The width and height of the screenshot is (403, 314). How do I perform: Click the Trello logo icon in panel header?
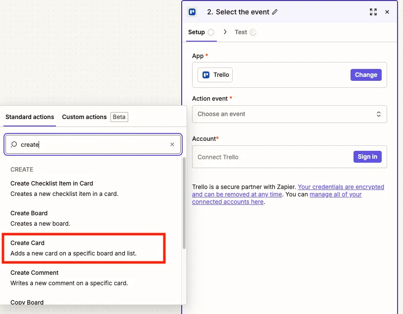192,12
